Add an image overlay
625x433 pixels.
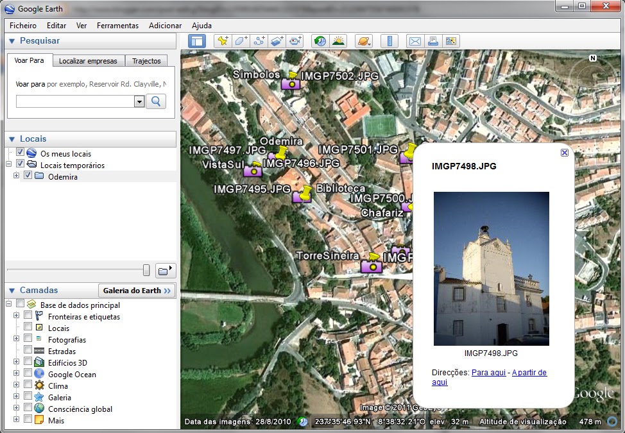(277, 40)
